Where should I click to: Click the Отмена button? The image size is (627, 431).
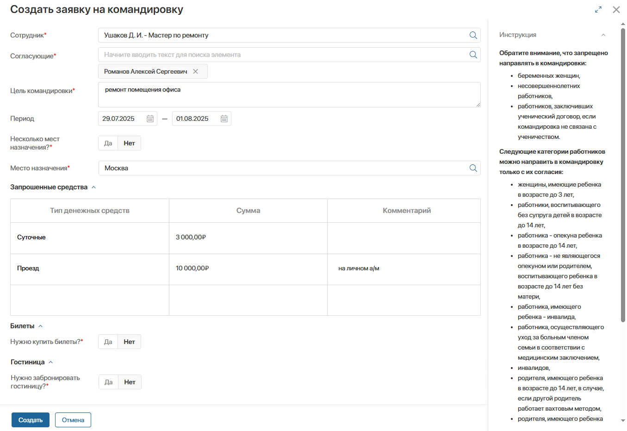(x=73, y=420)
